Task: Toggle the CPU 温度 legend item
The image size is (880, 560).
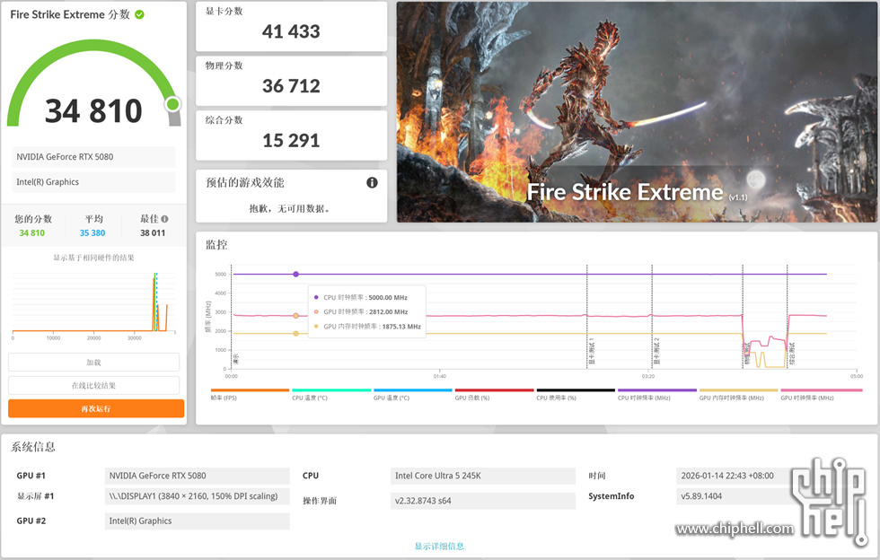Action: (331, 395)
